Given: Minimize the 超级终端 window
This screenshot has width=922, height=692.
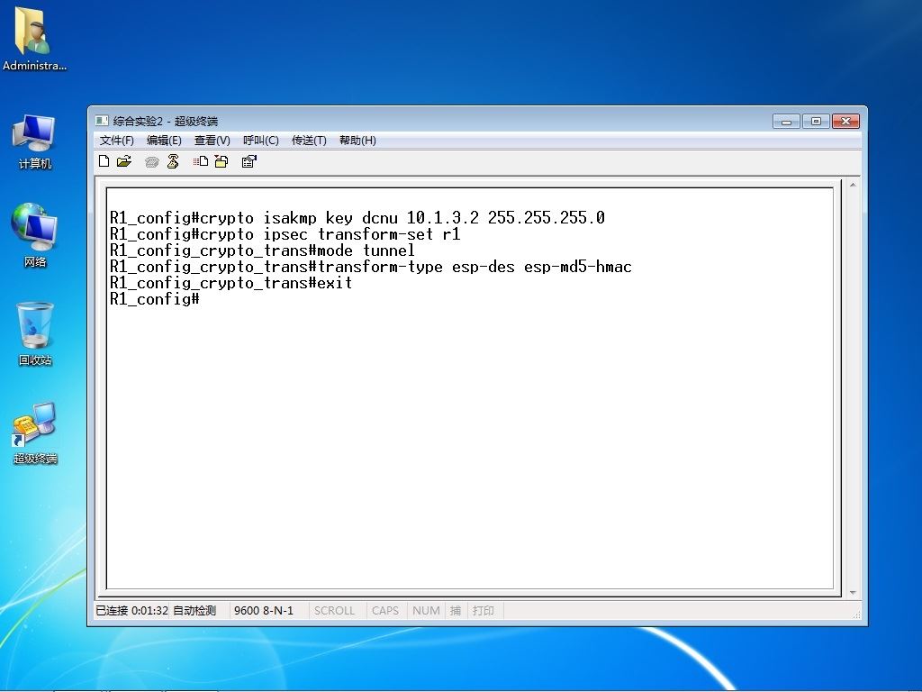Looking at the screenshot, I should point(786,121).
